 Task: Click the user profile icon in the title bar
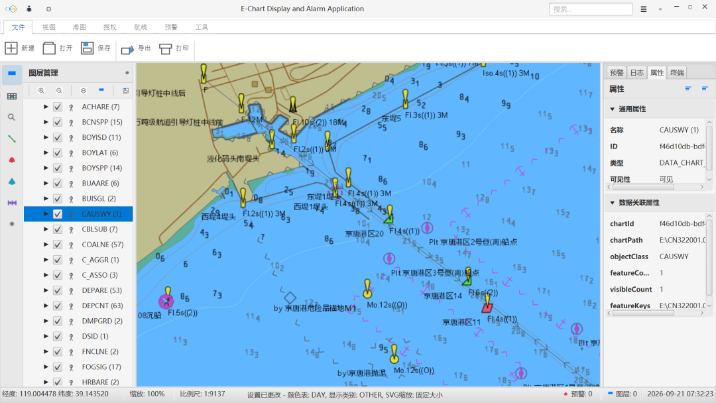click(29, 9)
